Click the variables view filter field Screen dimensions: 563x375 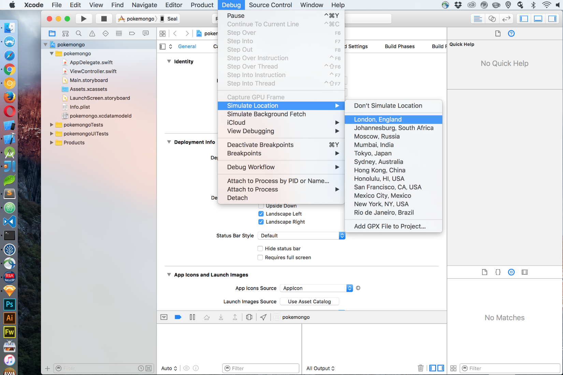point(261,368)
